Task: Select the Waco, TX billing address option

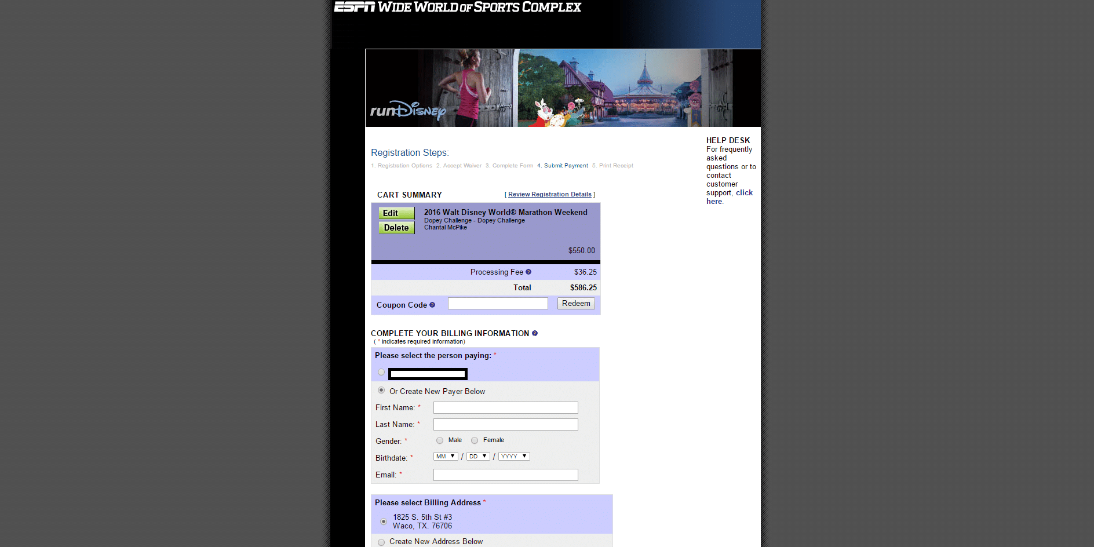Action: pyautogui.click(x=384, y=522)
